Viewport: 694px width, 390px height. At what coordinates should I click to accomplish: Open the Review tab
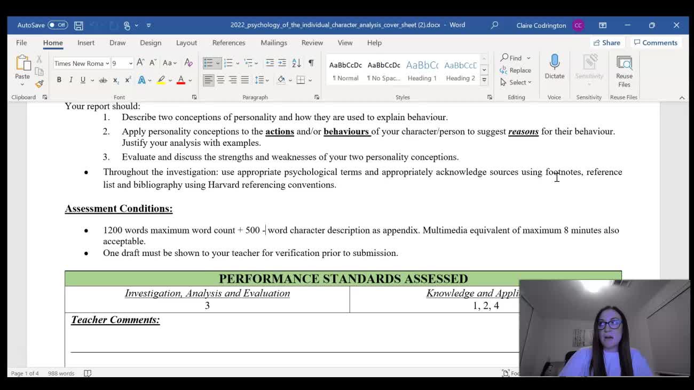click(312, 43)
